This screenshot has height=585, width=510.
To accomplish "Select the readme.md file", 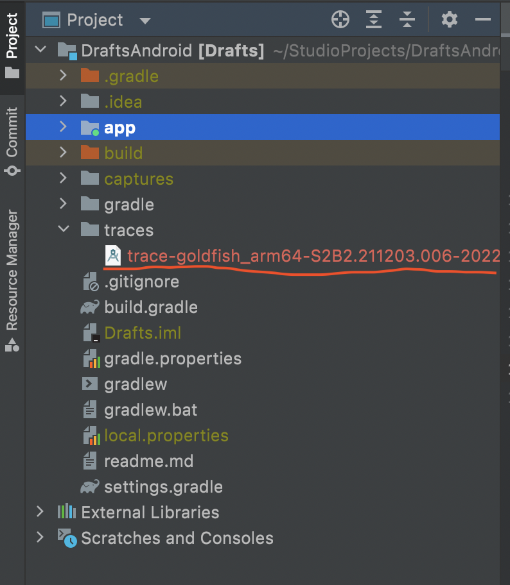I will [148, 461].
